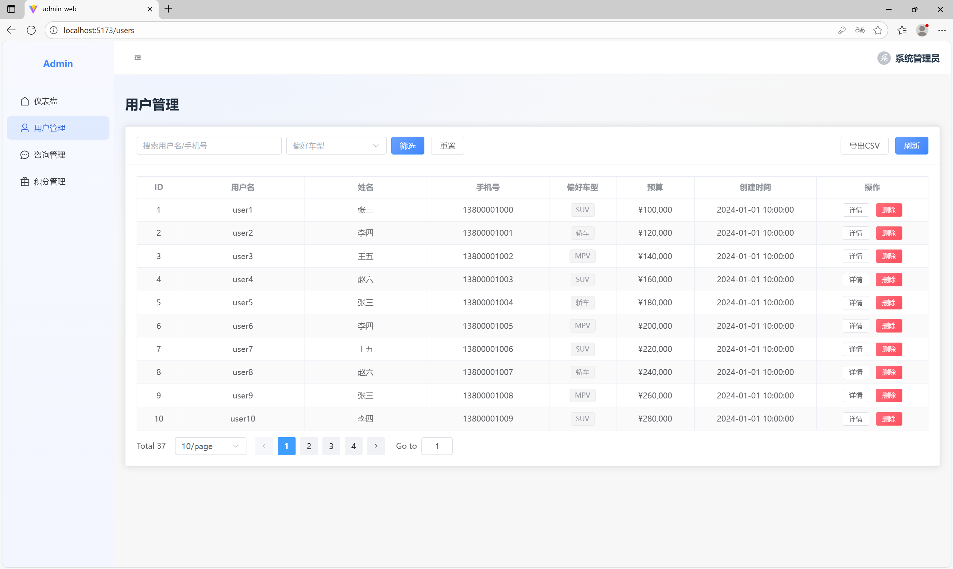Select page 3 in pagination
The width and height of the screenshot is (953, 569).
tap(331, 446)
